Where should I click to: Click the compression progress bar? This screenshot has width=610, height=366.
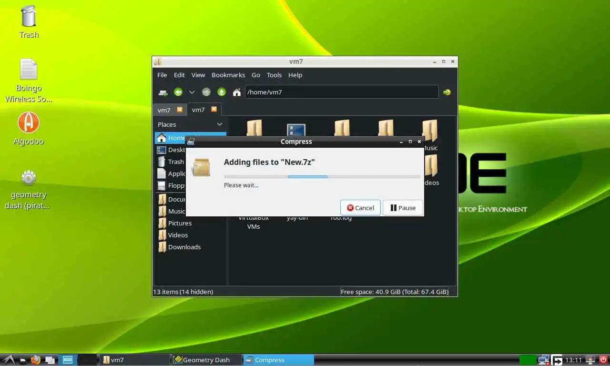(x=322, y=176)
